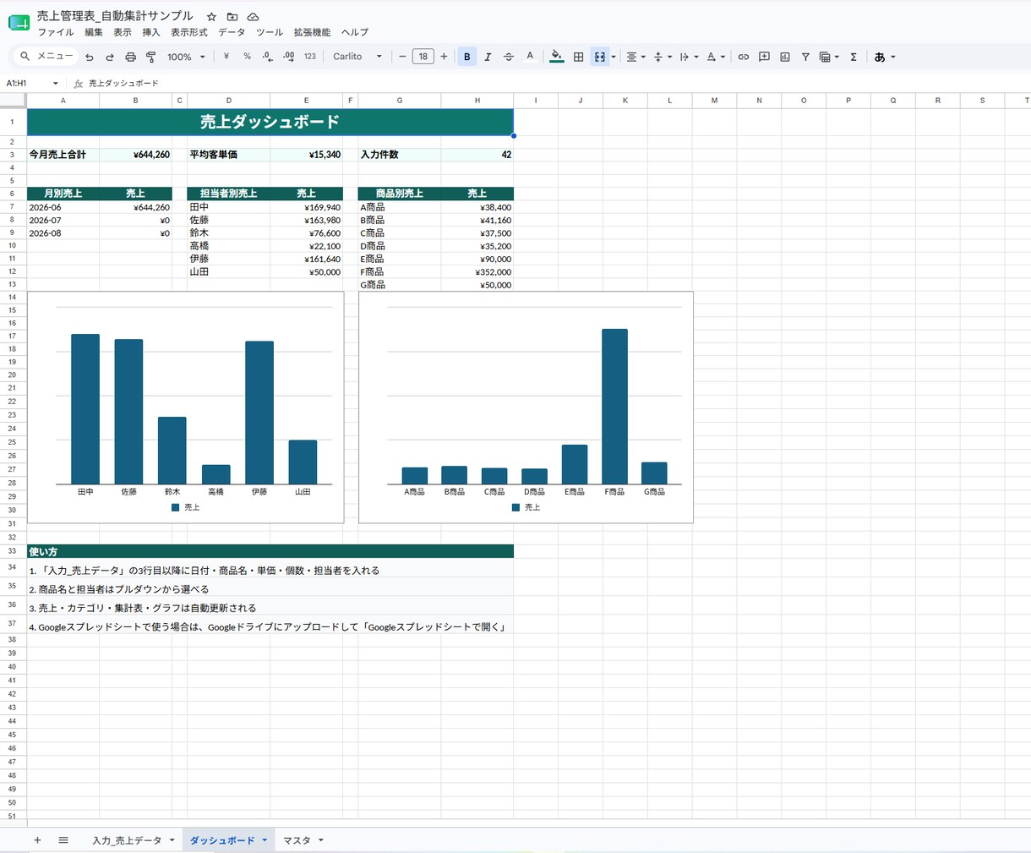The width and height of the screenshot is (1031, 853).
Task: Click the strikethrough icon
Action: tap(509, 57)
